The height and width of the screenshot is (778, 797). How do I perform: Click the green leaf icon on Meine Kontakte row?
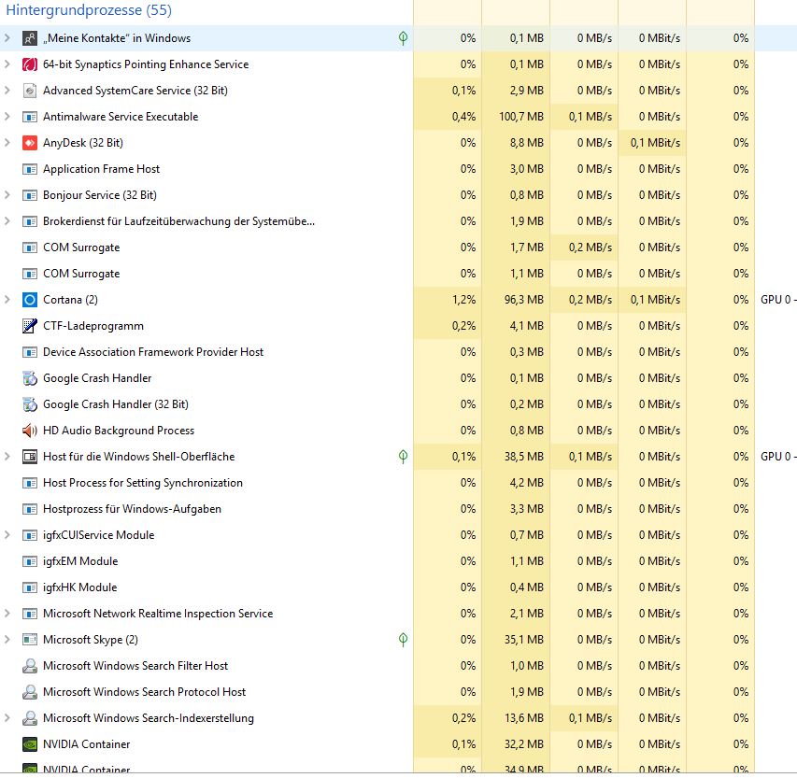(403, 38)
